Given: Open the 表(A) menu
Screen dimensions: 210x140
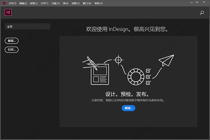Looking at the screenshot, I should coord(66,3).
